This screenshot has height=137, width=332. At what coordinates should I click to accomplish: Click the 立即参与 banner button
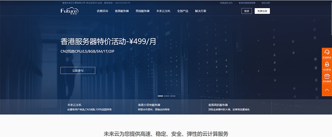[x=78, y=71]
